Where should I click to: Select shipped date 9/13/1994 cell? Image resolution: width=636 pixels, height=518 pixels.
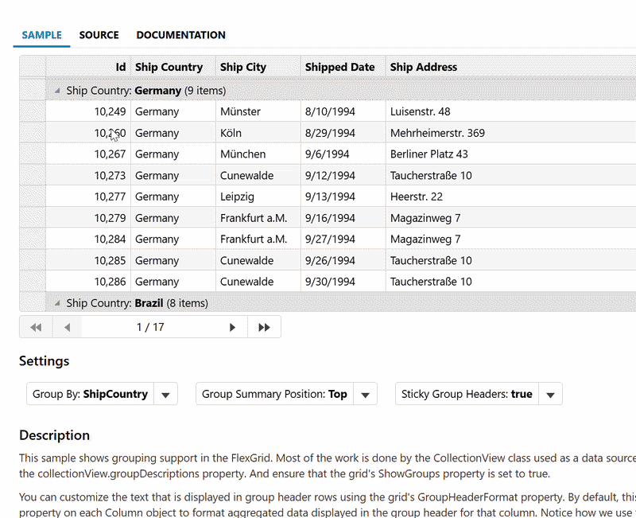coord(343,197)
